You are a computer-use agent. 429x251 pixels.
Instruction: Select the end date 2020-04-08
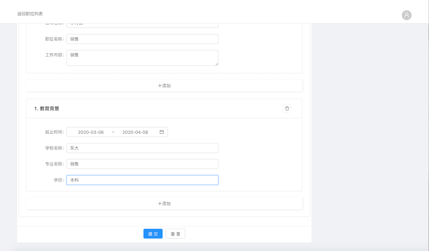click(x=135, y=132)
